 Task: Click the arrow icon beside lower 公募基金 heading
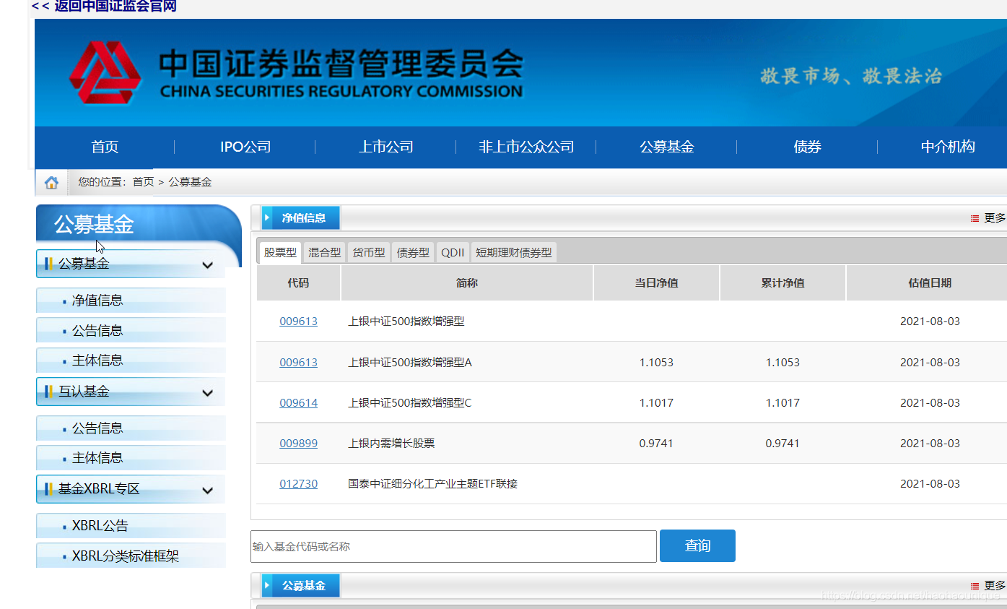pyautogui.click(x=267, y=586)
